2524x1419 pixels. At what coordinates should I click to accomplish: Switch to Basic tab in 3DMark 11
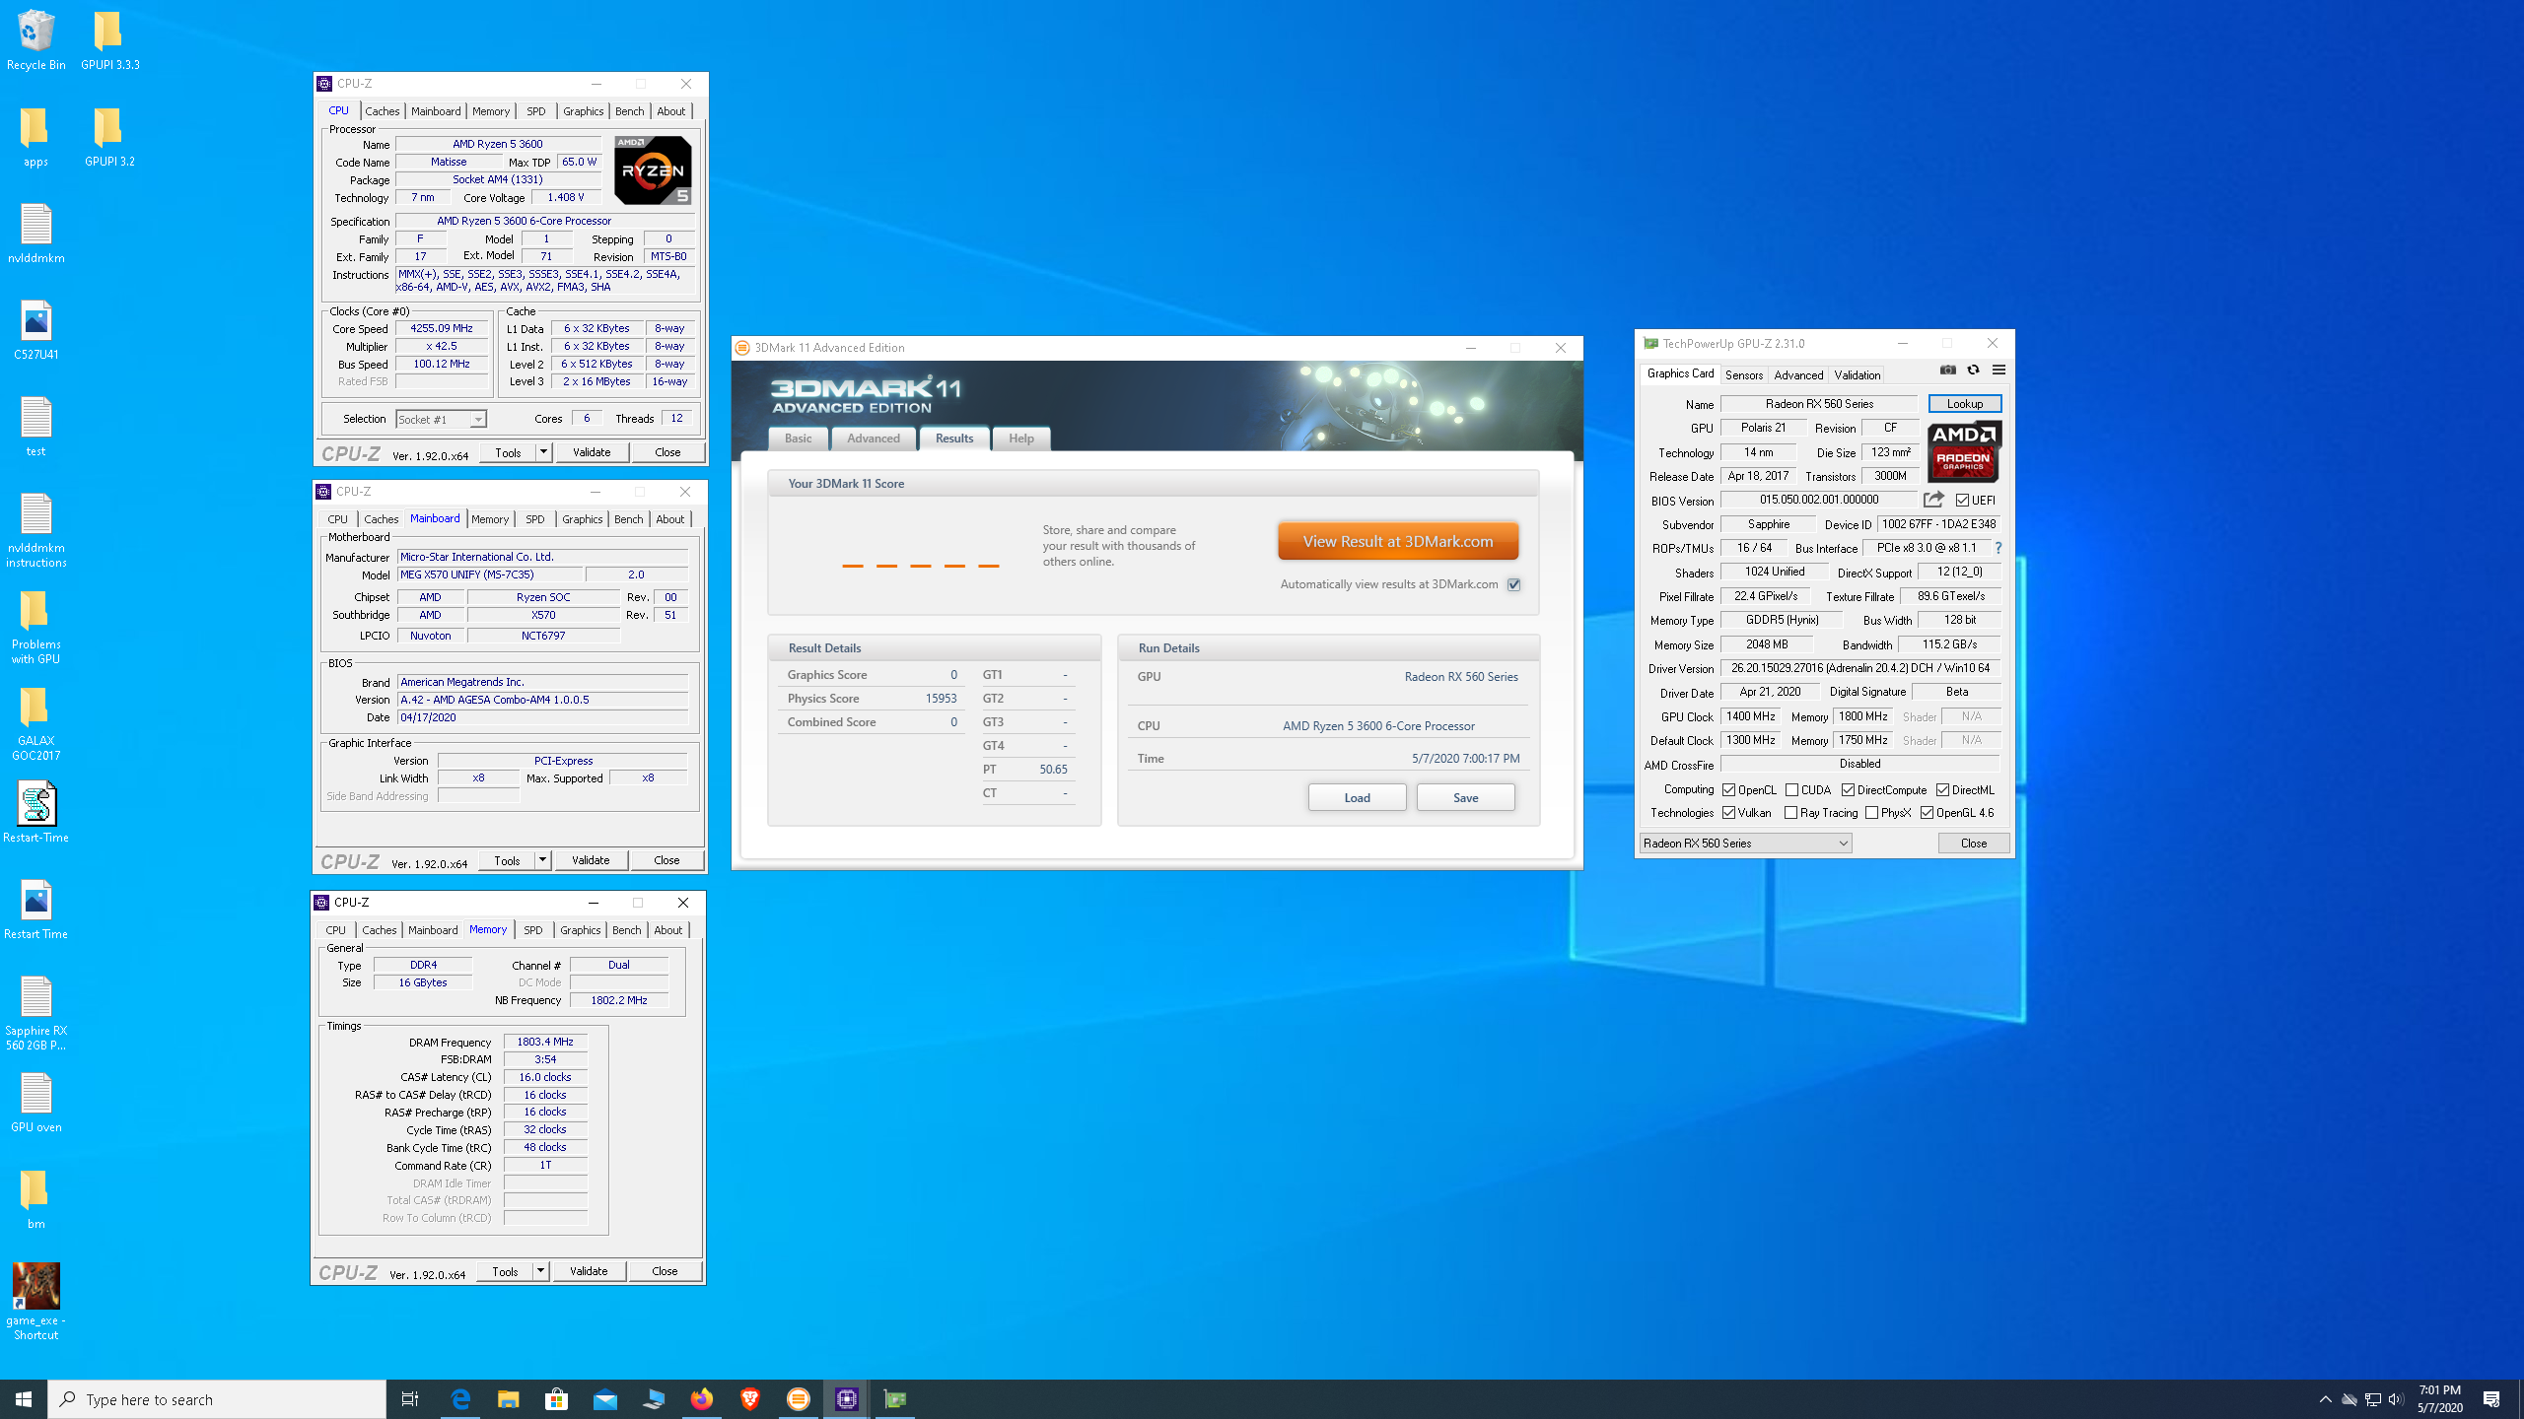(798, 439)
